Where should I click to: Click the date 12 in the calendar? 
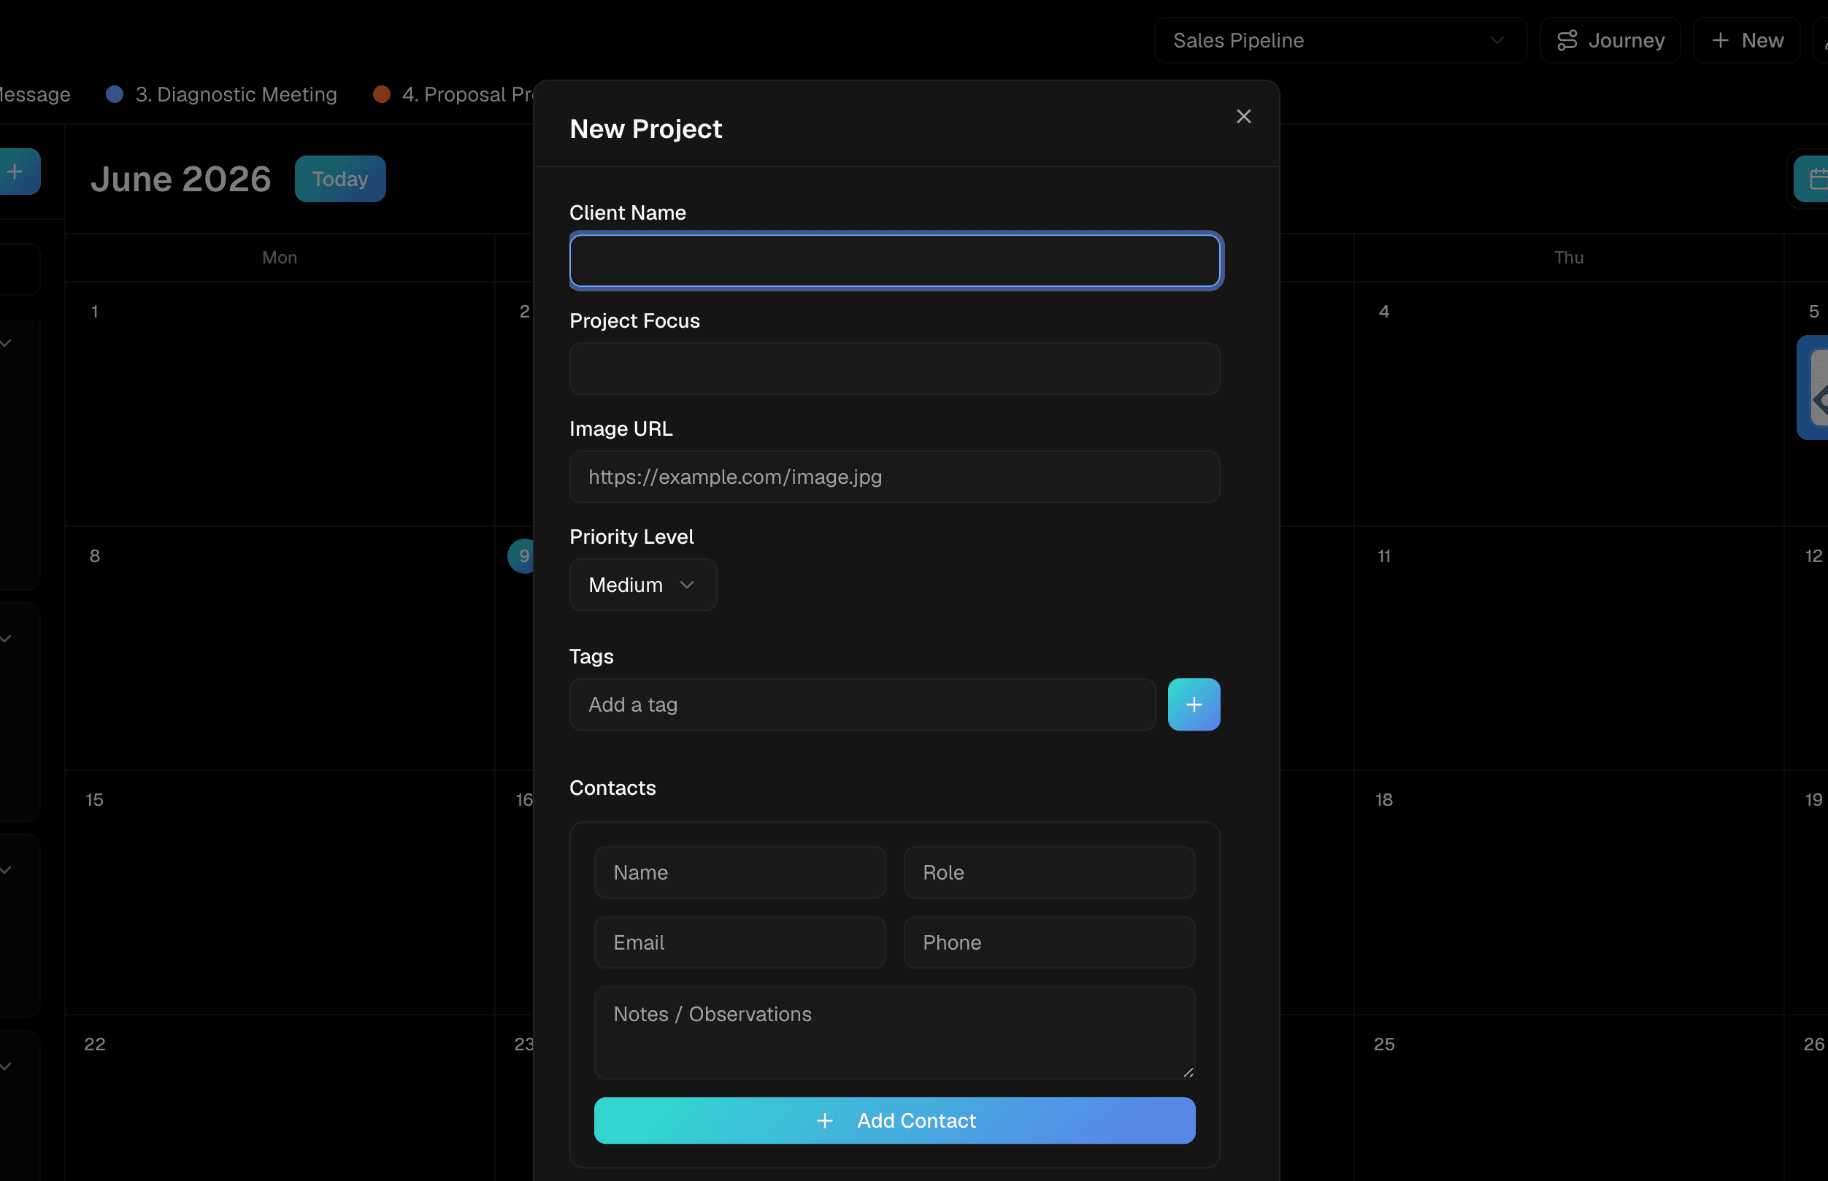point(1813,556)
